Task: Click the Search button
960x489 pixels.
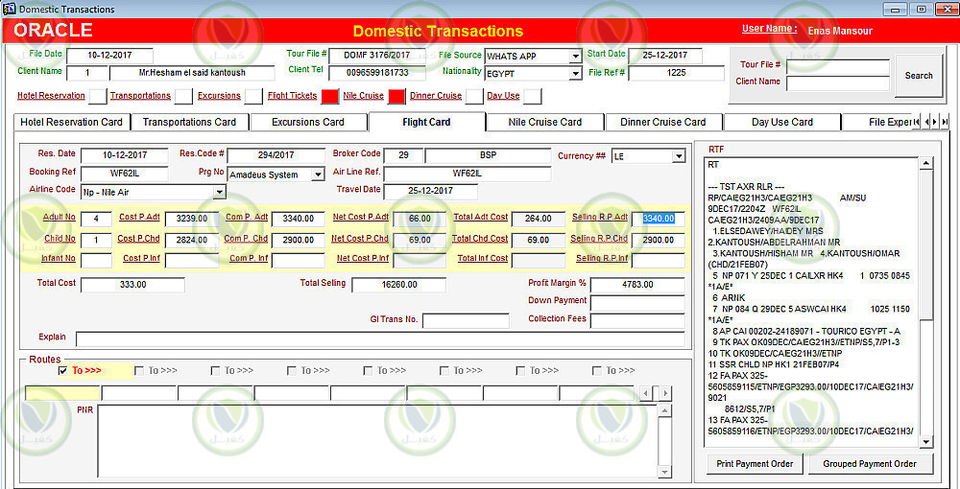Action: (x=919, y=76)
